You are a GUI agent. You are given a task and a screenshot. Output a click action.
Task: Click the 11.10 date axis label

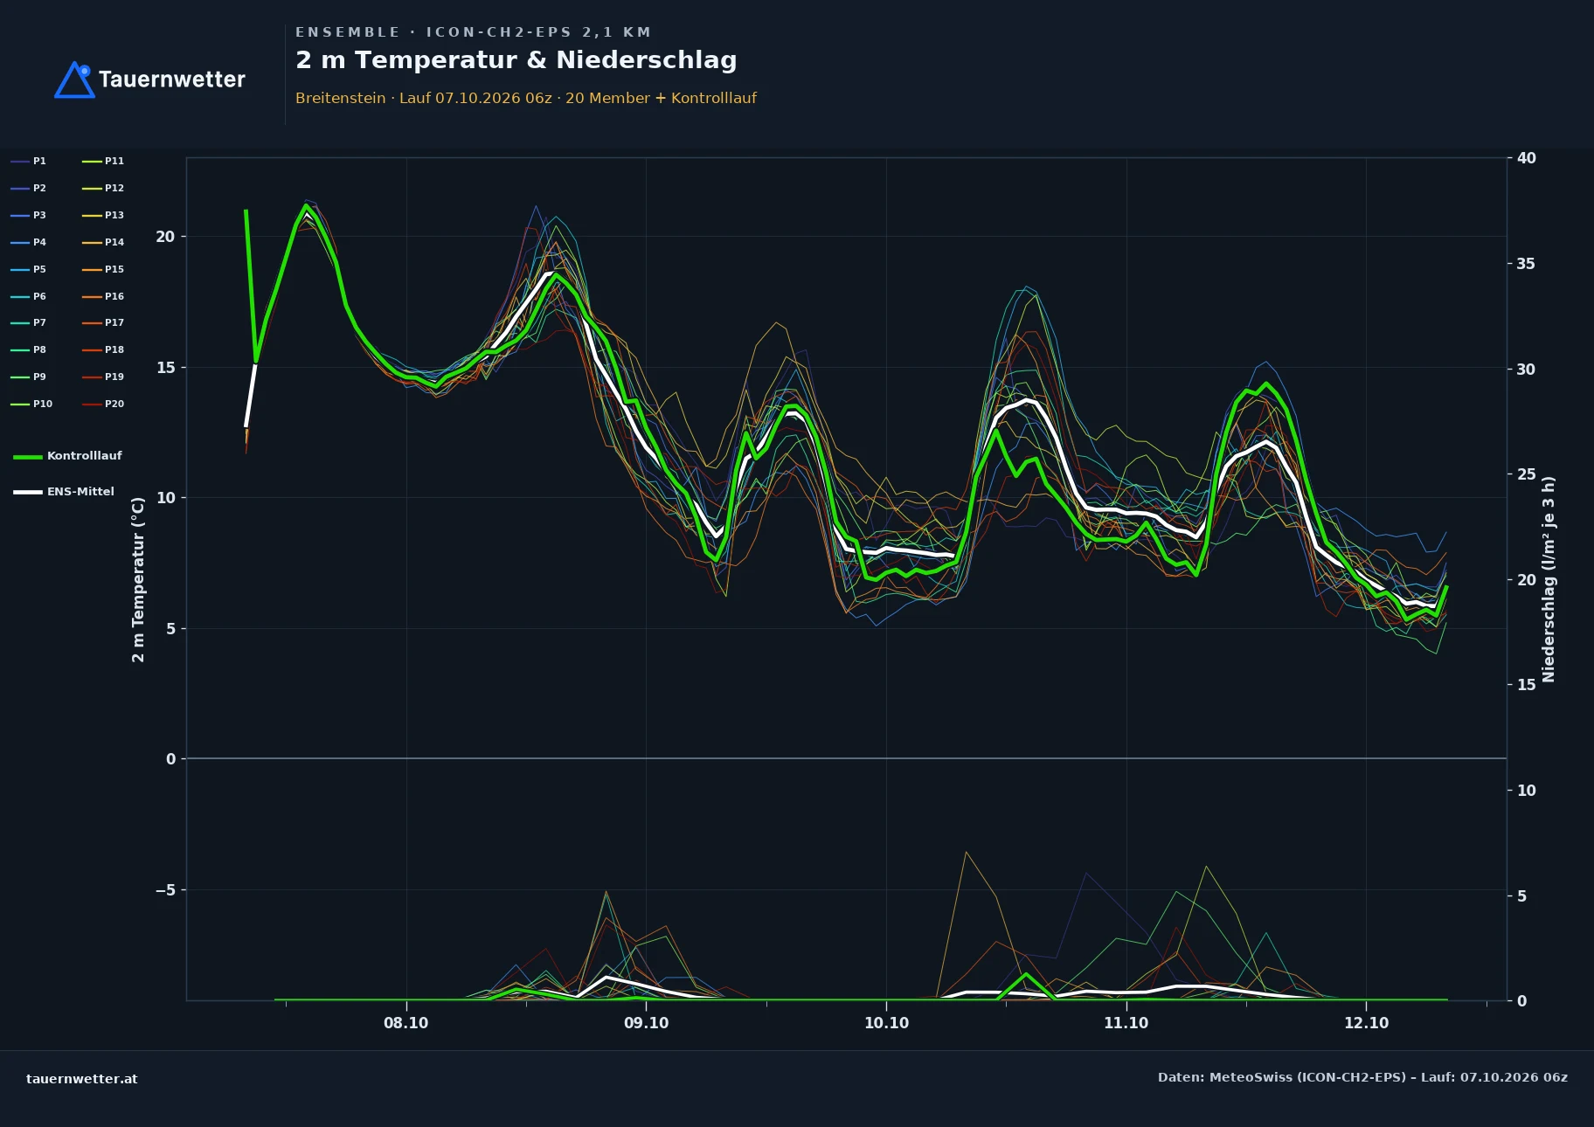[x=1126, y=1023]
